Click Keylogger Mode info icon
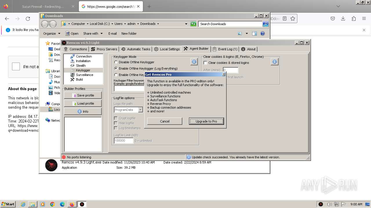 click(194, 62)
